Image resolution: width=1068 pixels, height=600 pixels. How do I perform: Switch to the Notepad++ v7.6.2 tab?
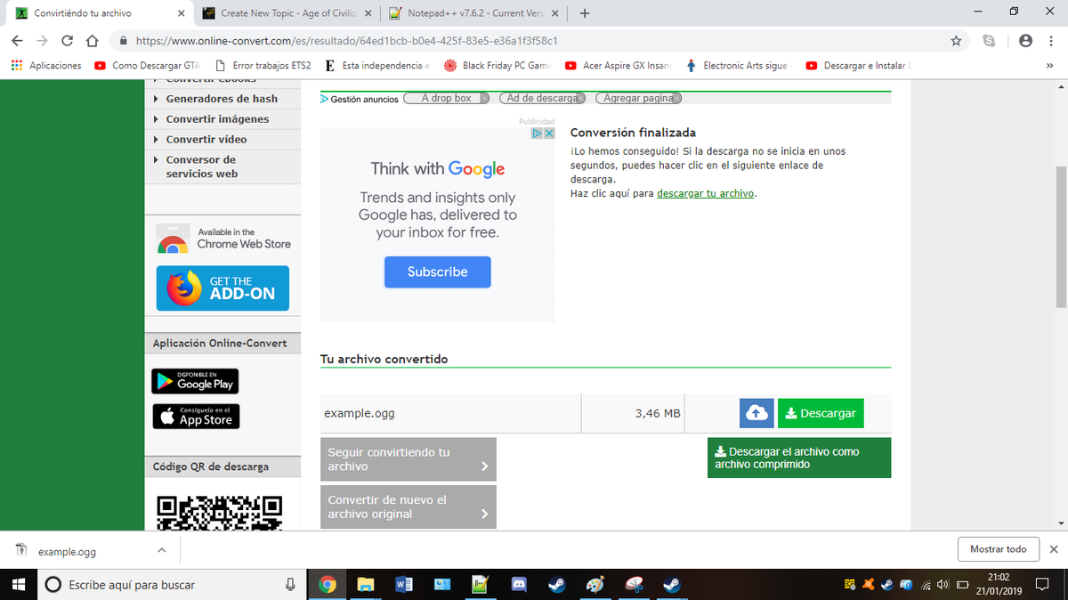click(475, 13)
